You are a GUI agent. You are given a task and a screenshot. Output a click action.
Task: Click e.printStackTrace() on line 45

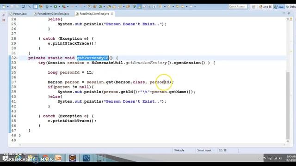72,121
